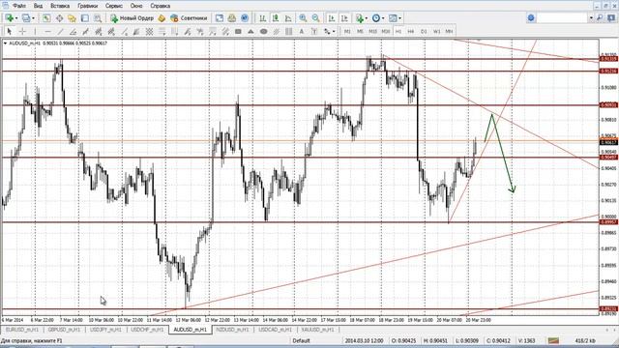
Task: Open the Вставка menu
Action: coord(60,6)
